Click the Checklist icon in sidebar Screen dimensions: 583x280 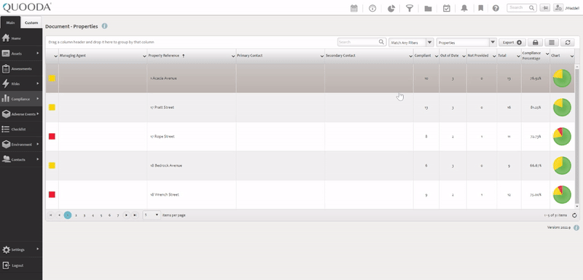pyautogui.click(x=6, y=129)
